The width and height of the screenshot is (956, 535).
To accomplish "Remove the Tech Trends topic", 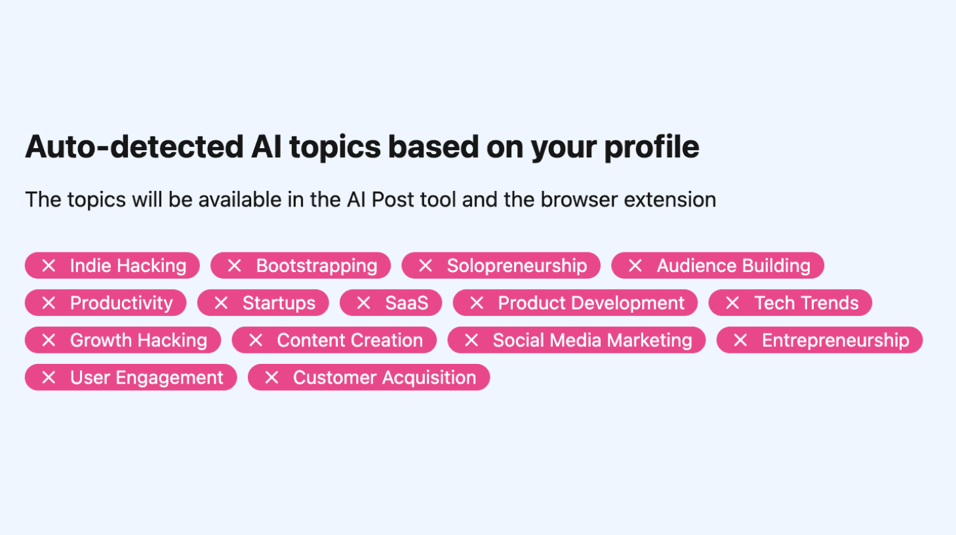I will point(732,303).
